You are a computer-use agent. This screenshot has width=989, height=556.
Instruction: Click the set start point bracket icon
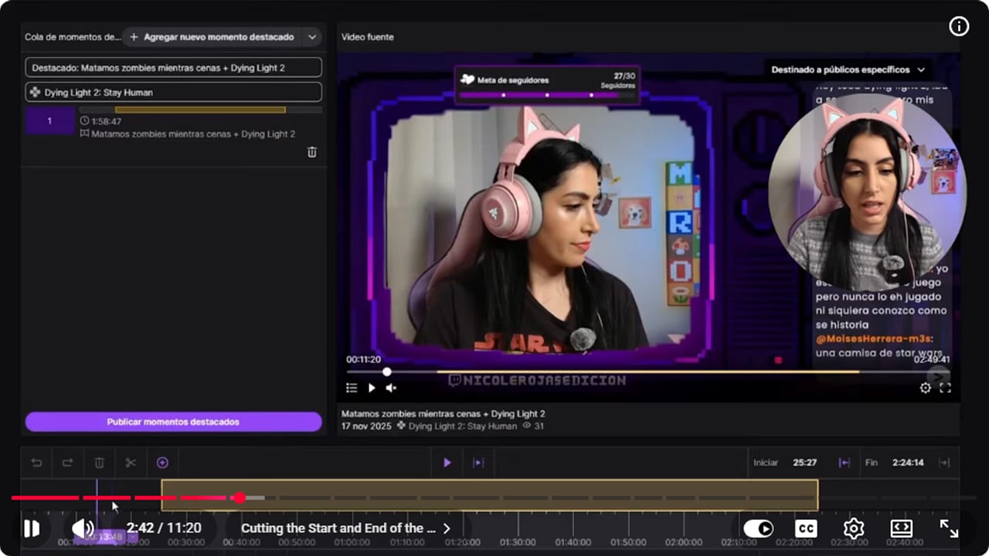click(845, 463)
